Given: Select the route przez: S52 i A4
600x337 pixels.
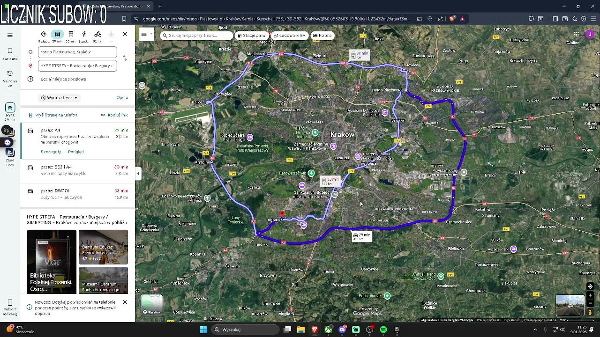Looking at the screenshot, I should tap(78, 170).
